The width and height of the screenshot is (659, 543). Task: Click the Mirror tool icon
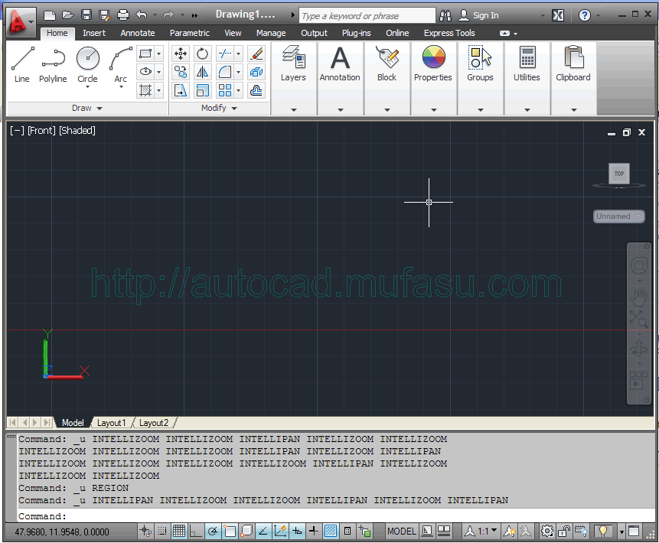[x=201, y=72]
